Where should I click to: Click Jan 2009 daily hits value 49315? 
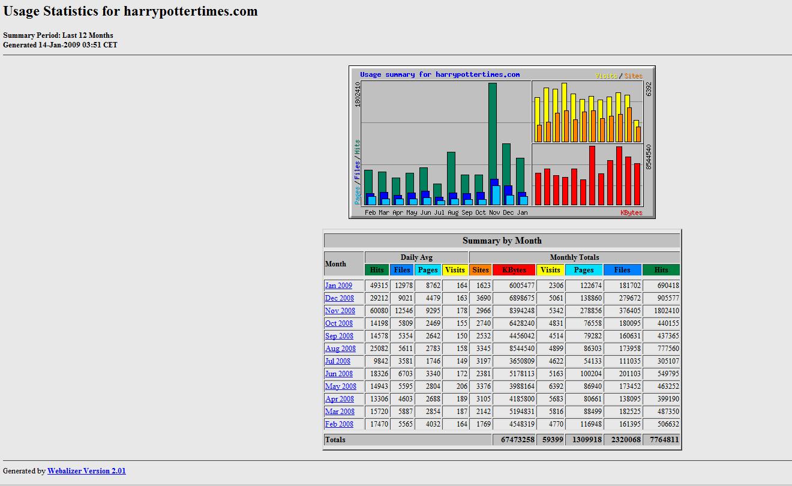pos(379,286)
